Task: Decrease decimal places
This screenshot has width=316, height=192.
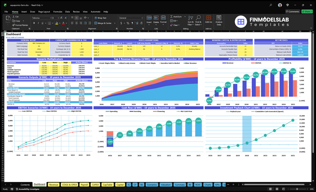Action: pyautogui.click(x=141, y=23)
